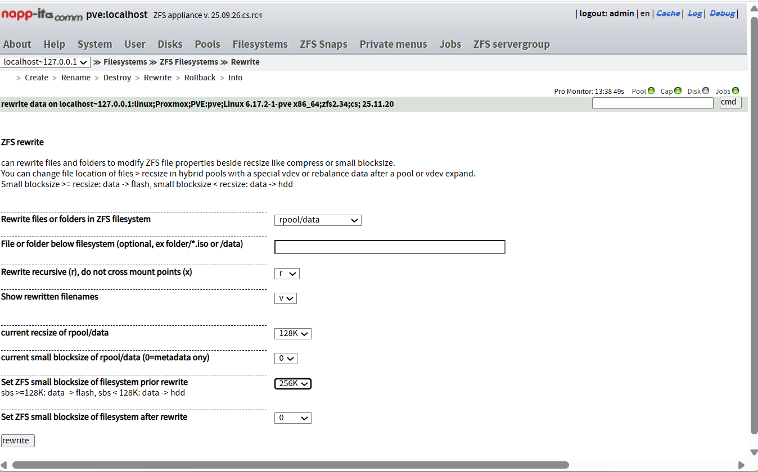
Task: Open the Disks menu
Action: (x=170, y=44)
